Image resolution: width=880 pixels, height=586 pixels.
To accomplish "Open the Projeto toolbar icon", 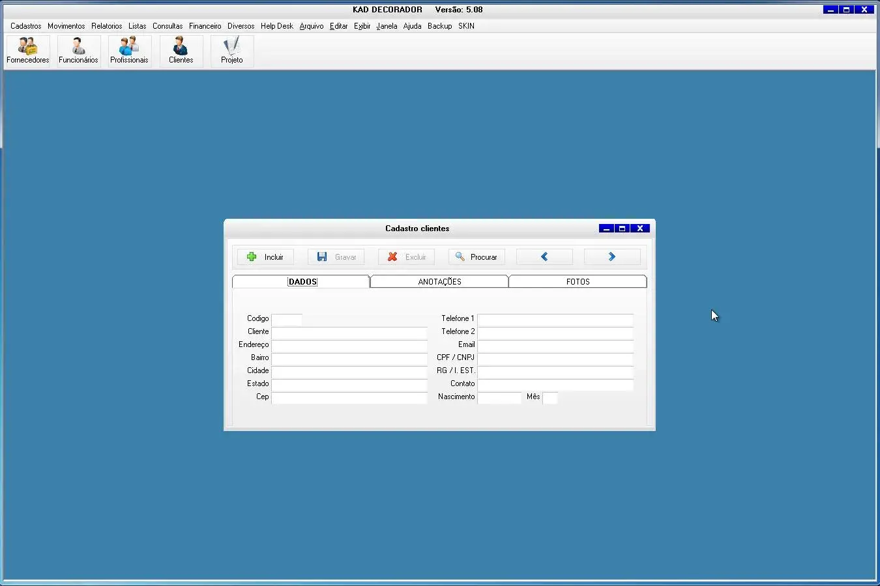I will (x=231, y=50).
